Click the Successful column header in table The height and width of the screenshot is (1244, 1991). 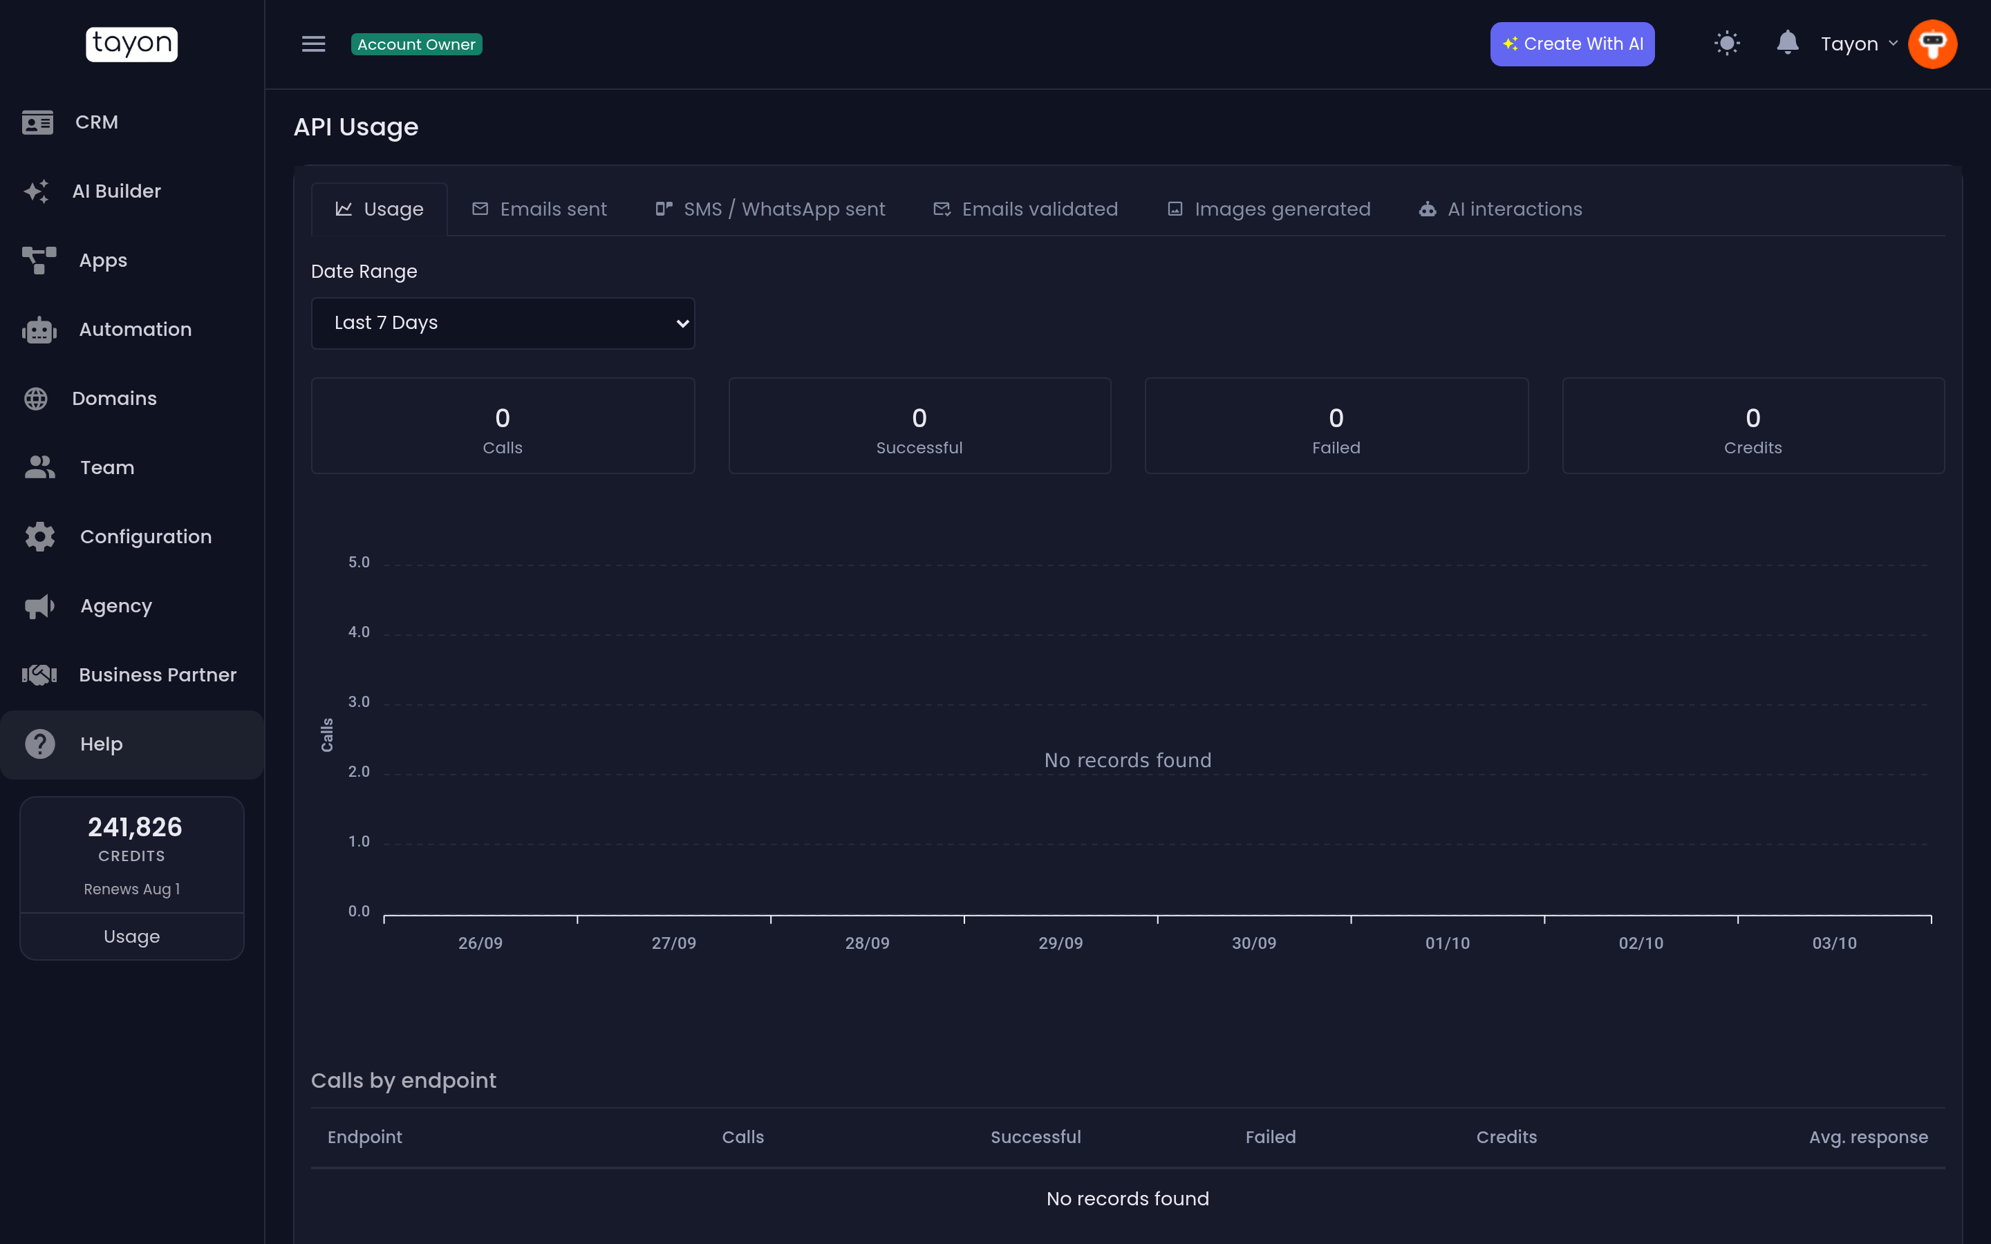(1036, 1137)
